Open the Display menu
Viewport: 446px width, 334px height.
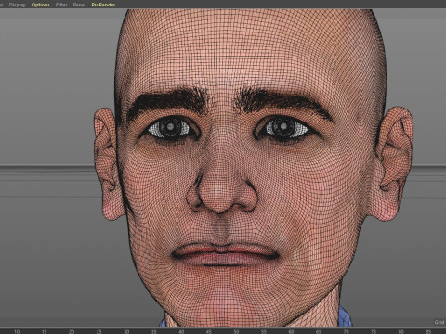coord(17,5)
